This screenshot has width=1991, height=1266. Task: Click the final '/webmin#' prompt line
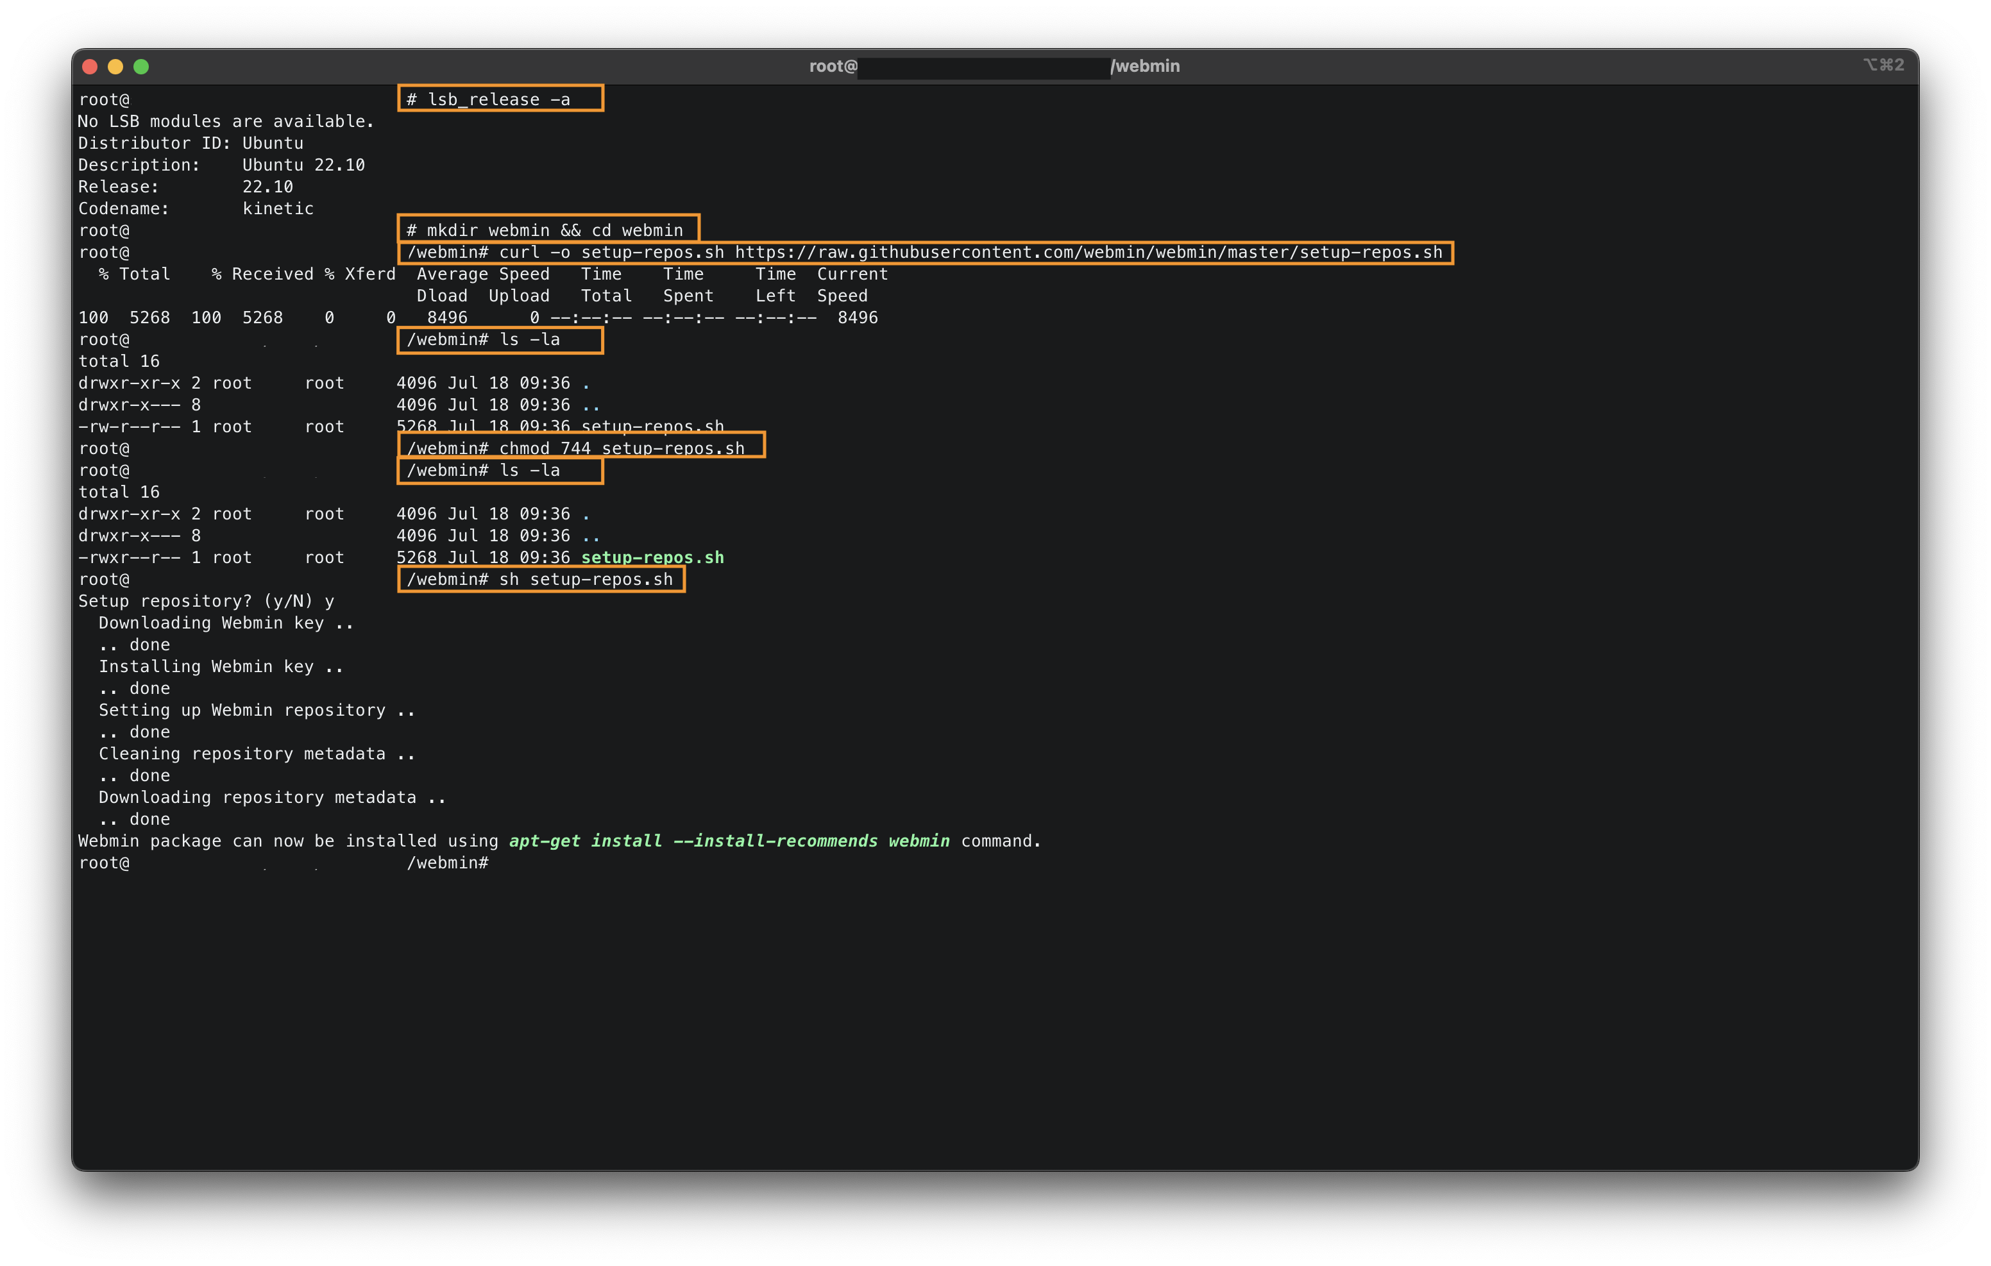pyautogui.click(x=284, y=863)
